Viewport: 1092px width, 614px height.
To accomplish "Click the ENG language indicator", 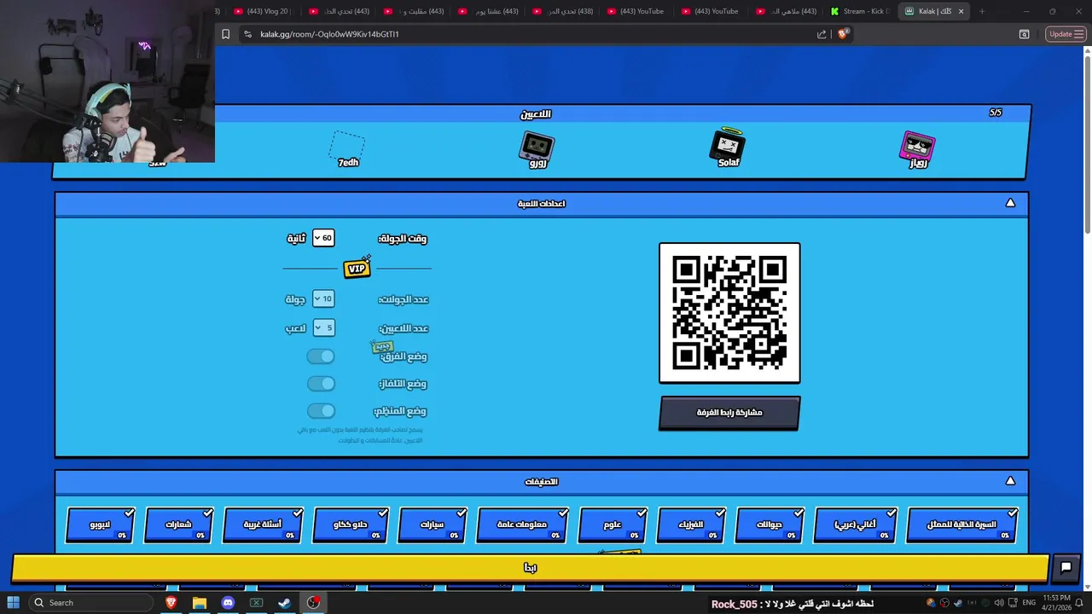I will 1029,603.
